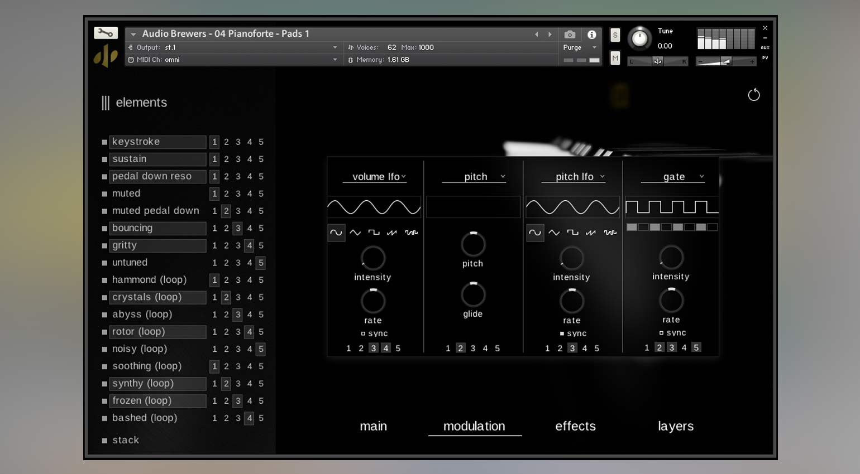Adjust the volume lfo intensity knob
This screenshot has width=860, height=474.
373,258
